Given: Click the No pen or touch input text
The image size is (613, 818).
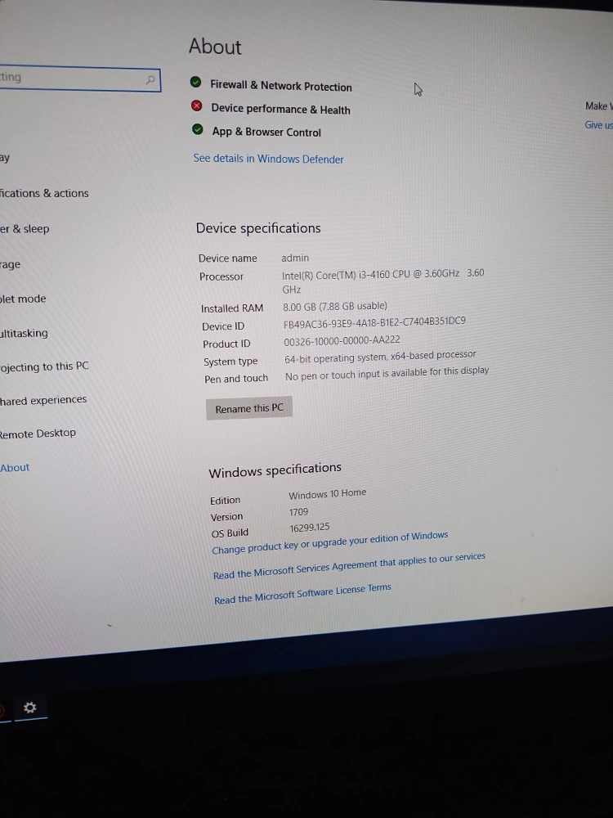Looking at the screenshot, I should [x=387, y=374].
